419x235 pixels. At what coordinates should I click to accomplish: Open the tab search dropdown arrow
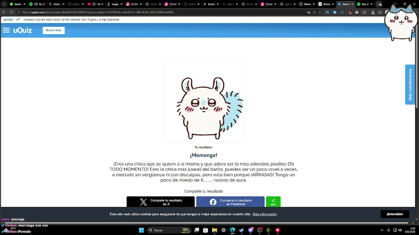(4, 4)
